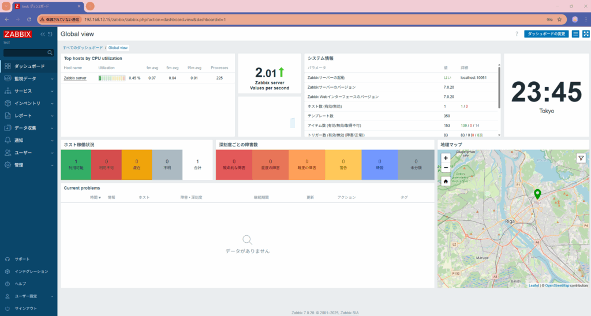Click the ダッシュボードの変更 button

[x=546, y=34]
